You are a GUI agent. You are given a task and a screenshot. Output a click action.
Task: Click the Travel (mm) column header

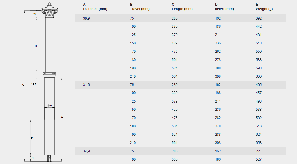click(x=140, y=7)
